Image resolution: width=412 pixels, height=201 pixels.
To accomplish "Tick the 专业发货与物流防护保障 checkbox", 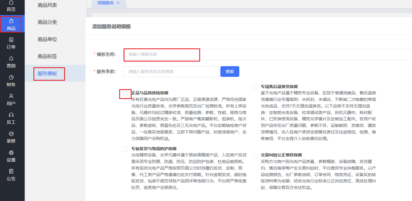I will point(126,149).
